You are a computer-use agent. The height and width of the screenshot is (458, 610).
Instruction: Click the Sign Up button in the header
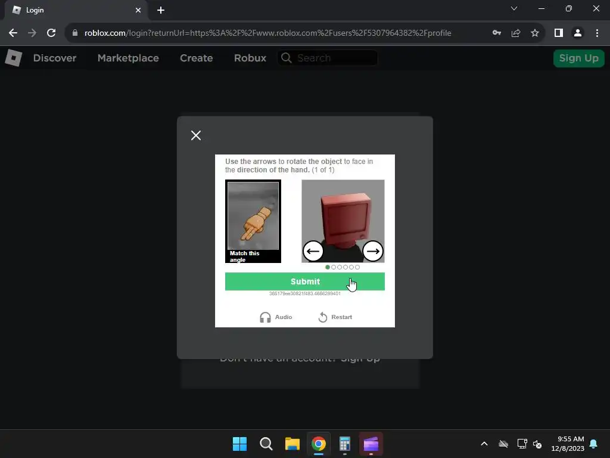578,58
